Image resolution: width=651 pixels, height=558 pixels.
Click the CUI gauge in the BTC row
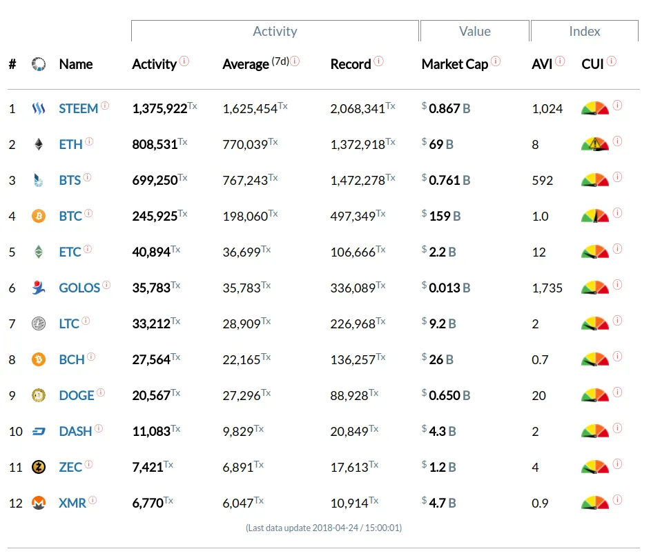tap(595, 216)
